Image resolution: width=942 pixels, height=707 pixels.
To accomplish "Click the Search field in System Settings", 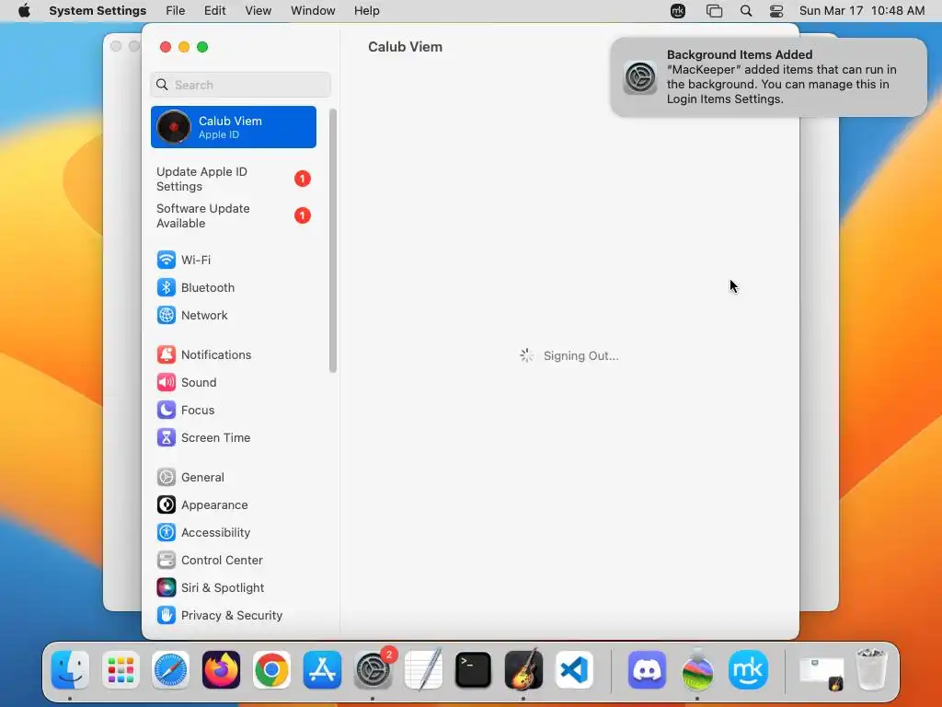I will click(x=240, y=85).
